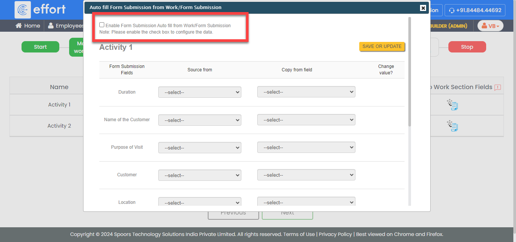Click the red Stop step button
The width and height of the screenshot is (516, 242).
pos(467,47)
